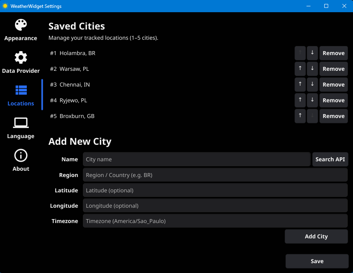Minimize the WeatherWidget Settings window
This screenshot has height=273, width=353.
(x=308, y=6)
